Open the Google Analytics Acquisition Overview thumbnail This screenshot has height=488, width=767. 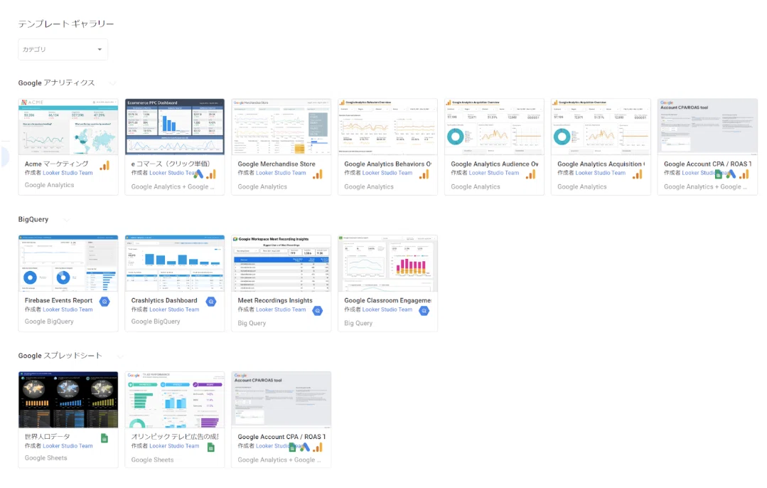click(x=601, y=127)
